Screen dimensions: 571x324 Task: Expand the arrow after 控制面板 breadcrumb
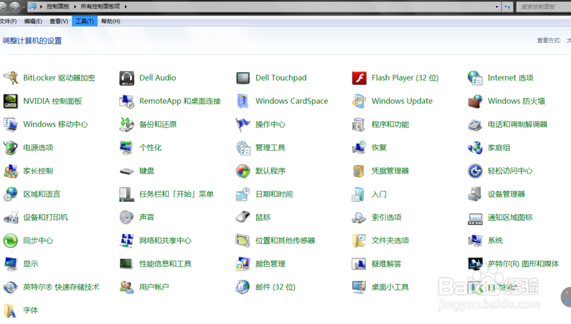click(75, 6)
